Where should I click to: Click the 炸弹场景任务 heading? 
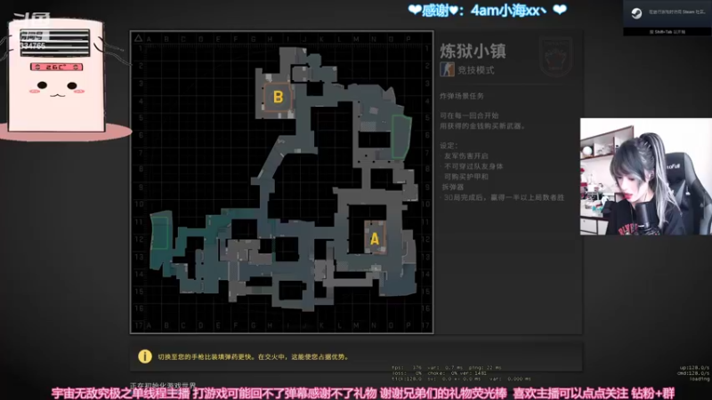[461, 96]
